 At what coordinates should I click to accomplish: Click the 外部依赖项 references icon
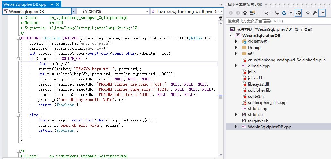[244, 41]
